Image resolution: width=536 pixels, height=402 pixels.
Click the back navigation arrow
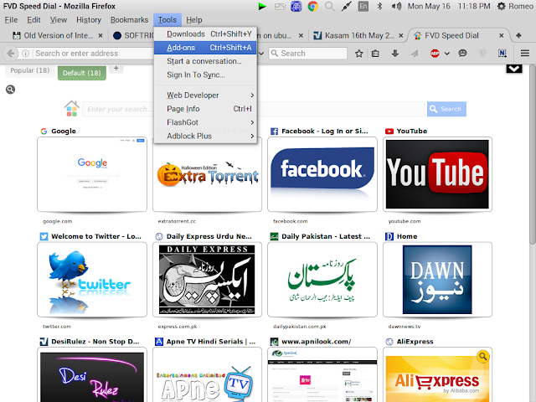pyautogui.click(x=11, y=54)
